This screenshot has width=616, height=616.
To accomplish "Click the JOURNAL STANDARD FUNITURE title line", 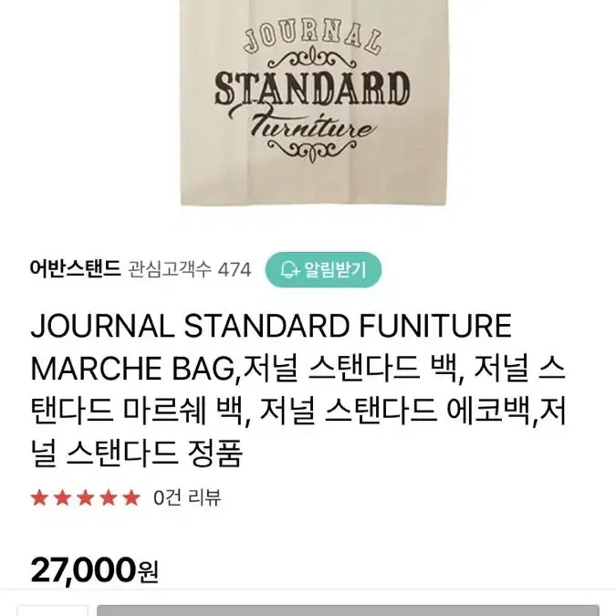I will pyautogui.click(x=271, y=326).
